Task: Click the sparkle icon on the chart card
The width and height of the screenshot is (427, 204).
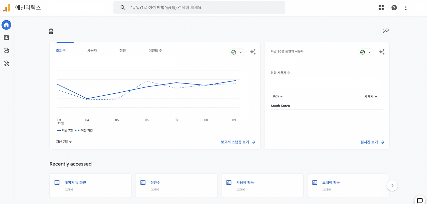Action: (x=253, y=52)
